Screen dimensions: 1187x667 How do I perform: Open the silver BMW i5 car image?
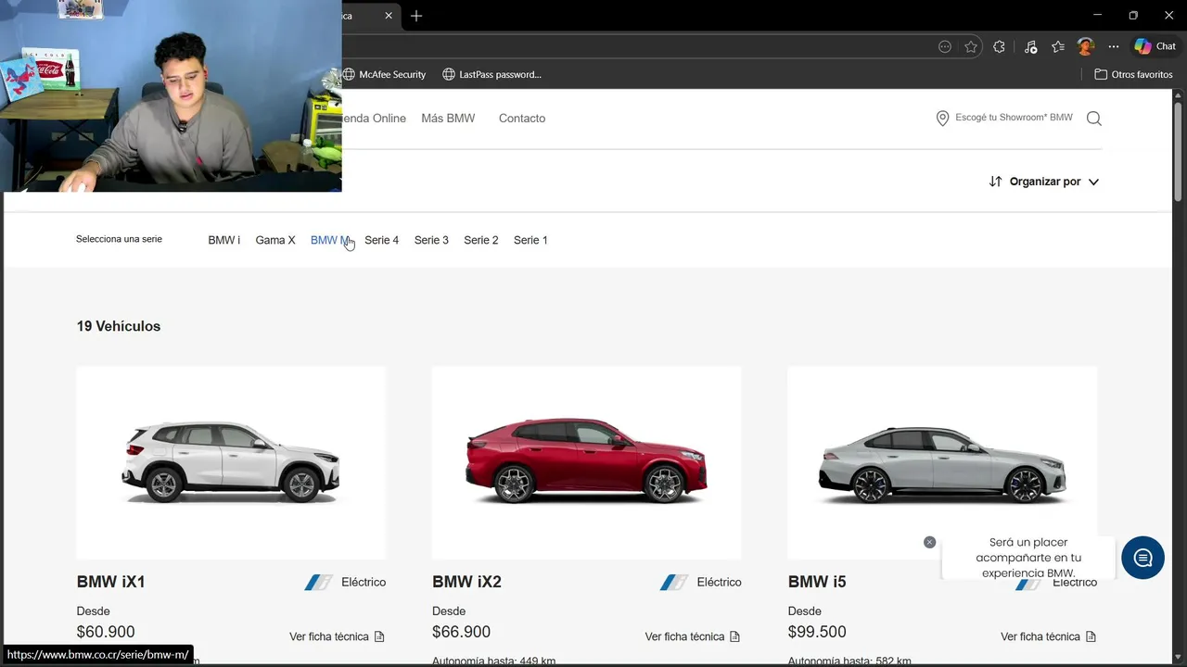942,462
